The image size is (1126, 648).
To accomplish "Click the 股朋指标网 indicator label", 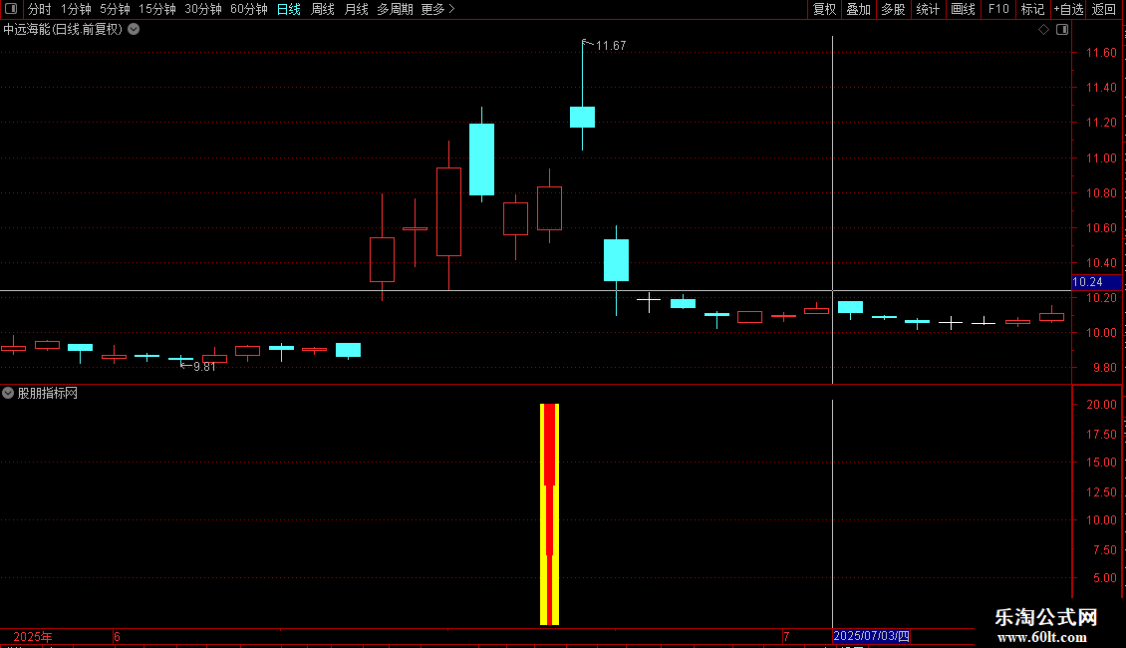I will pos(48,393).
